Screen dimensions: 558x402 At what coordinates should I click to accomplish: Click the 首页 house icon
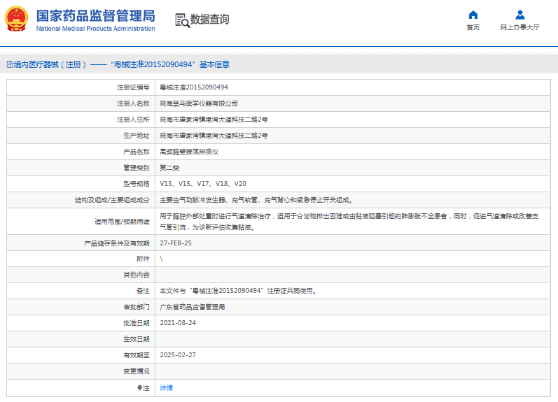(473, 15)
